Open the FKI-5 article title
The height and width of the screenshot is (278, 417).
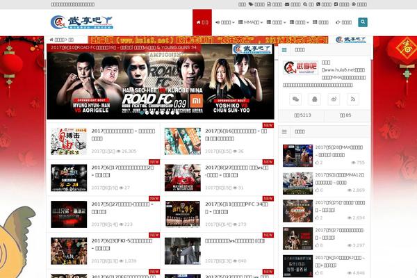[x=122, y=244]
